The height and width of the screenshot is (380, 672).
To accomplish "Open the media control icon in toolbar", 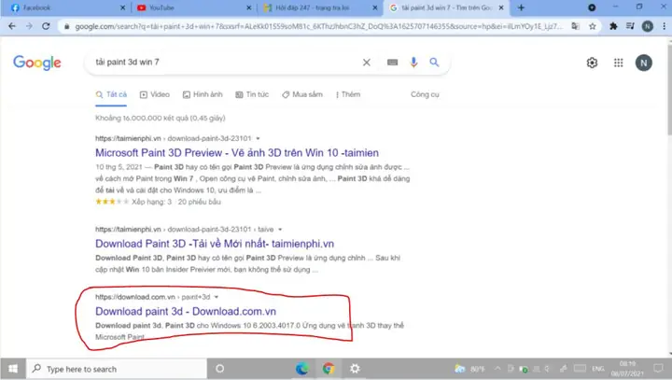I will coord(630,26).
